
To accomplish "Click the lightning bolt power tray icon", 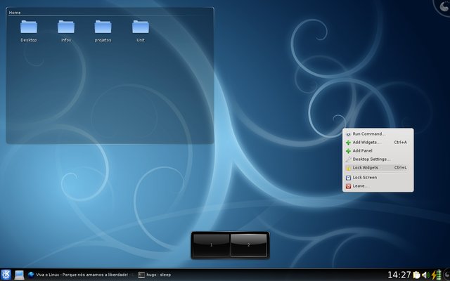I will [434, 275].
